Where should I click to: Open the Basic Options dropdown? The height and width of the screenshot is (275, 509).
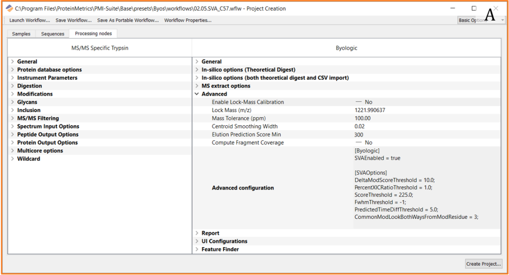point(481,20)
